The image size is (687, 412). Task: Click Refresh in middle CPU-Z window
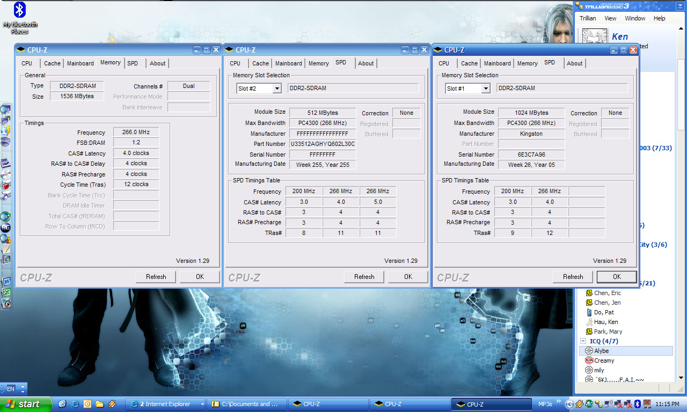[x=364, y=277]
